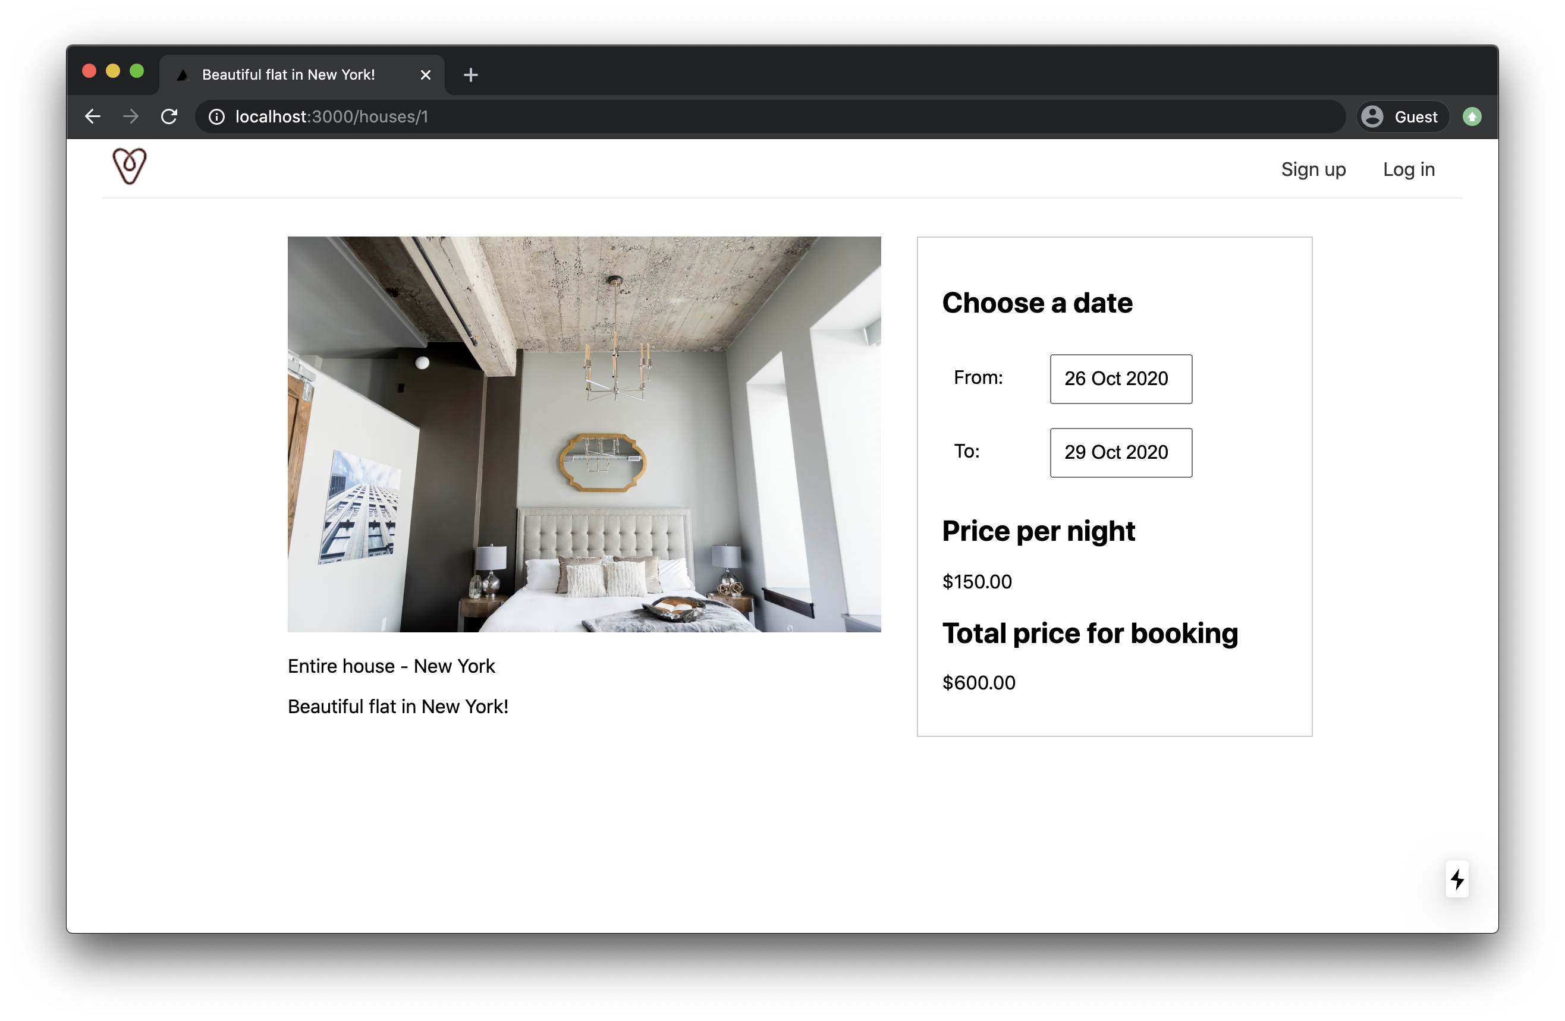Click the address bar URL
1565x1021 pixels.
[331, 117]
